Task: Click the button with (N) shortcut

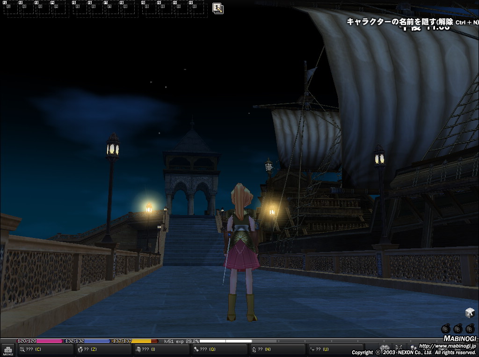Action: 277,350
